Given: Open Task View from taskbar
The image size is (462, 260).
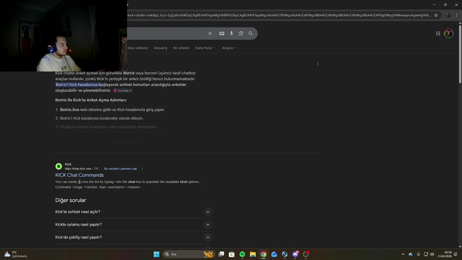Looking at the screenshot, I should coord(221,254).
